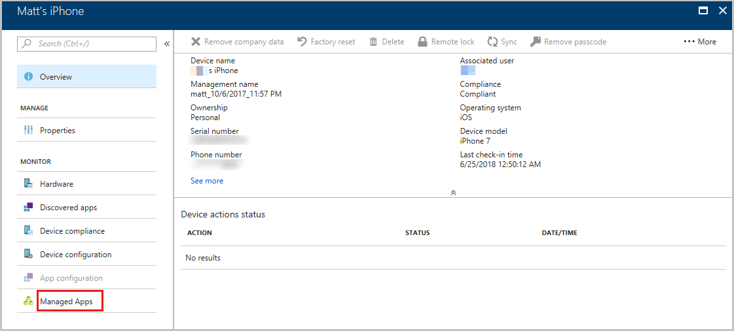Image resolution: width=734 pixels, height=331 pixels.
Task: Focus the Search (Ctrl+/) field
Action: pos(92,44)
